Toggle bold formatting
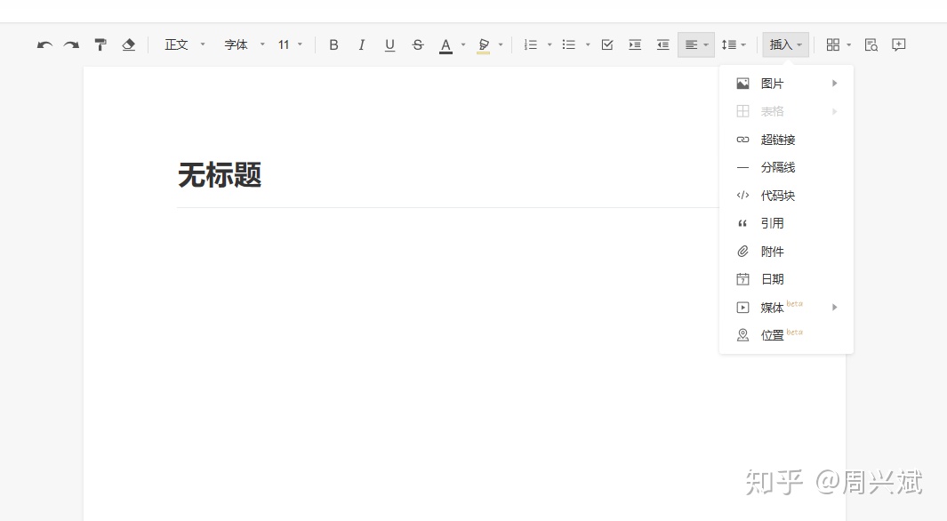 [333, 44]
